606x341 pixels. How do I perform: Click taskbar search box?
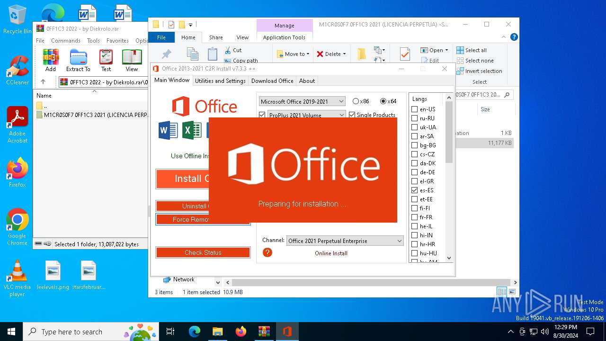(x=92, y=332)
